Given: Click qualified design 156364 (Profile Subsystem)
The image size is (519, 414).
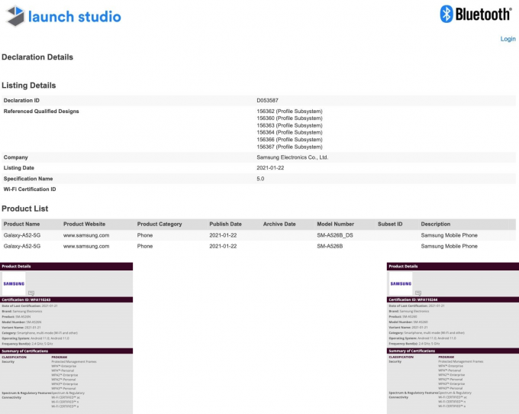Looking at the screenshot, I should [x=289, y=132].
